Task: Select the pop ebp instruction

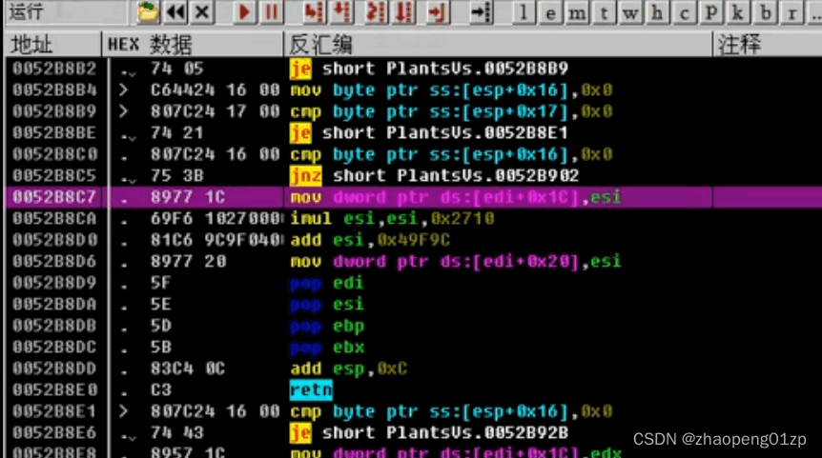Action: 326,326
